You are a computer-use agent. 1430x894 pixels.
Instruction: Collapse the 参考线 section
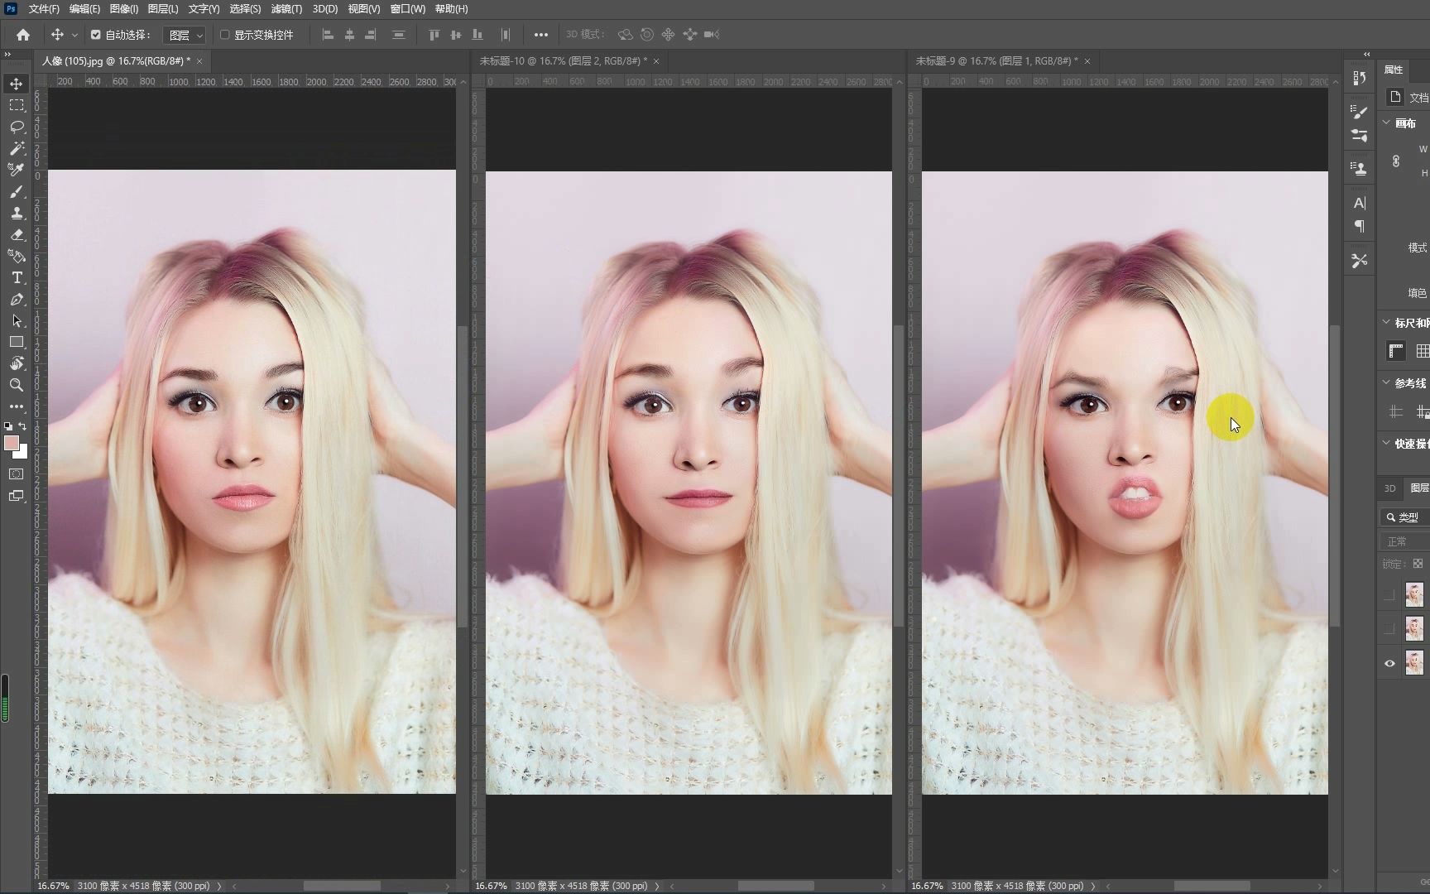pyautogui.click(x=1386, y=382)
